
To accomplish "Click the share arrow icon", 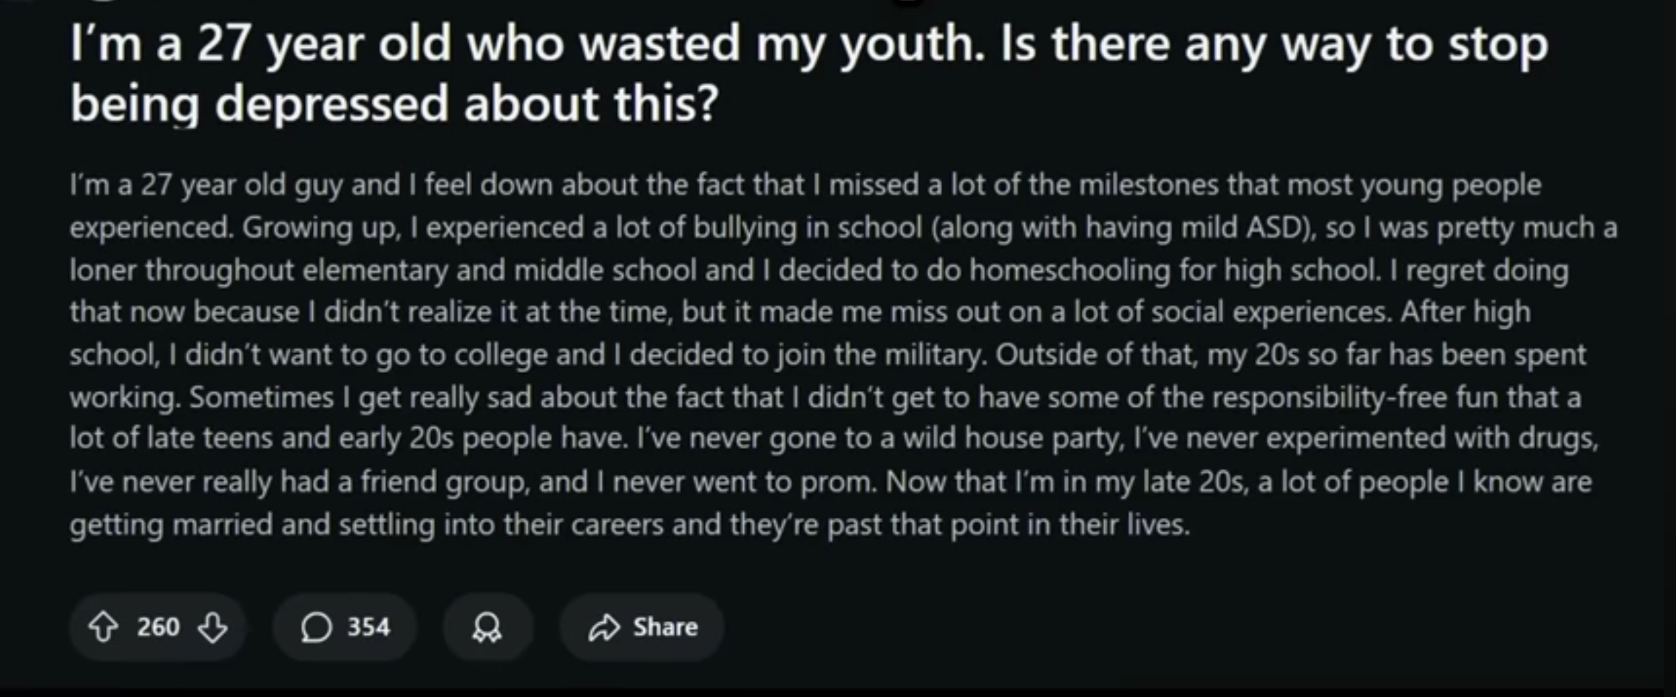I will [x=604, y=627].
